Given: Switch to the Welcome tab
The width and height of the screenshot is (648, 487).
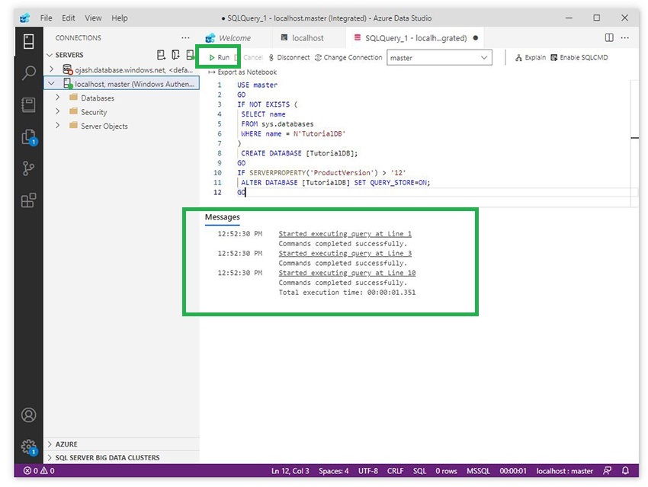Looking at the screenshot, I should pyautogui.click(x=235, y=38).
